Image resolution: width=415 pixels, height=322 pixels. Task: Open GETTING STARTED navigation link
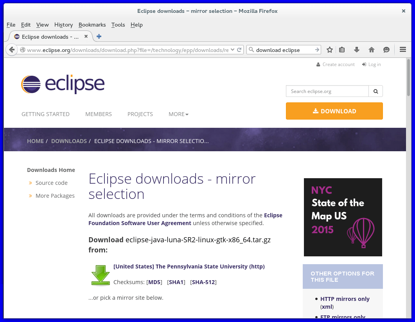pyautogui.click(x=45, y=114)
